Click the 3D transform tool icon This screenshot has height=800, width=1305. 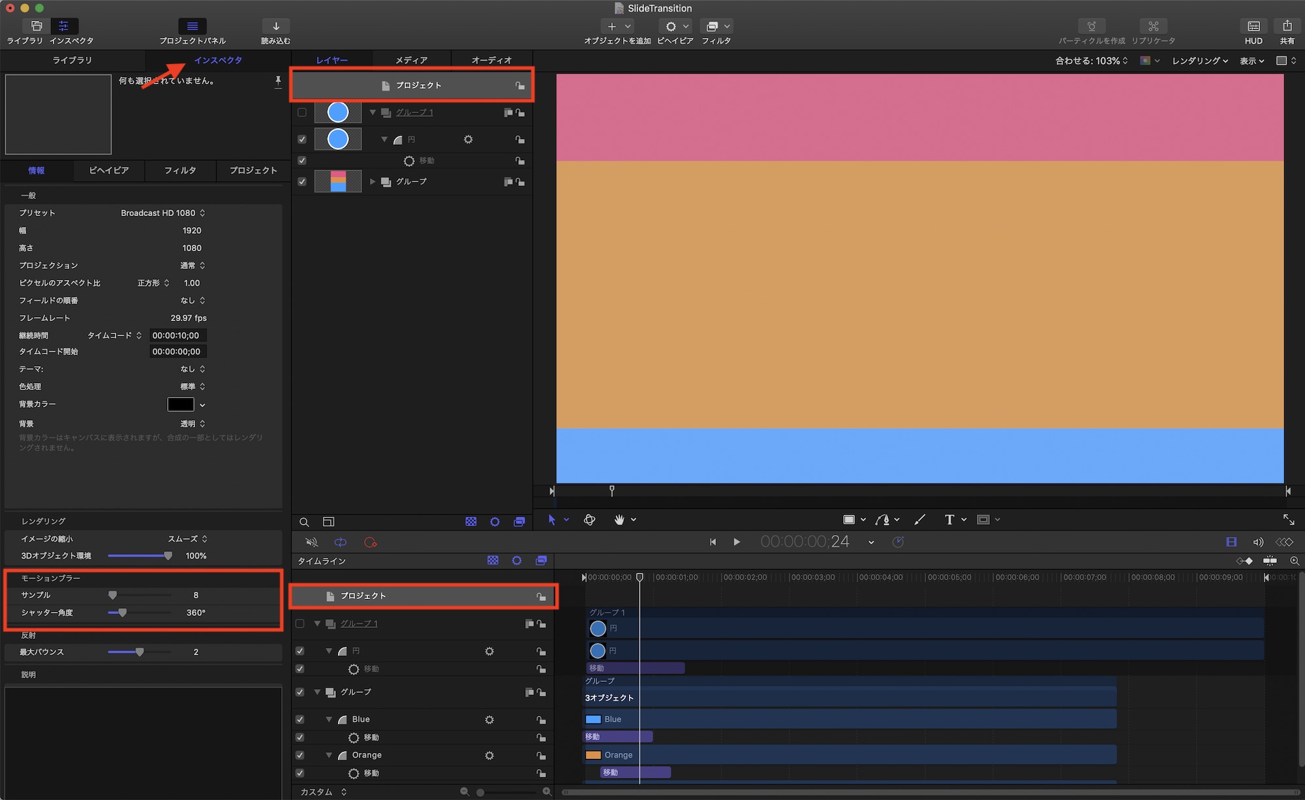[x=589, y=519]
